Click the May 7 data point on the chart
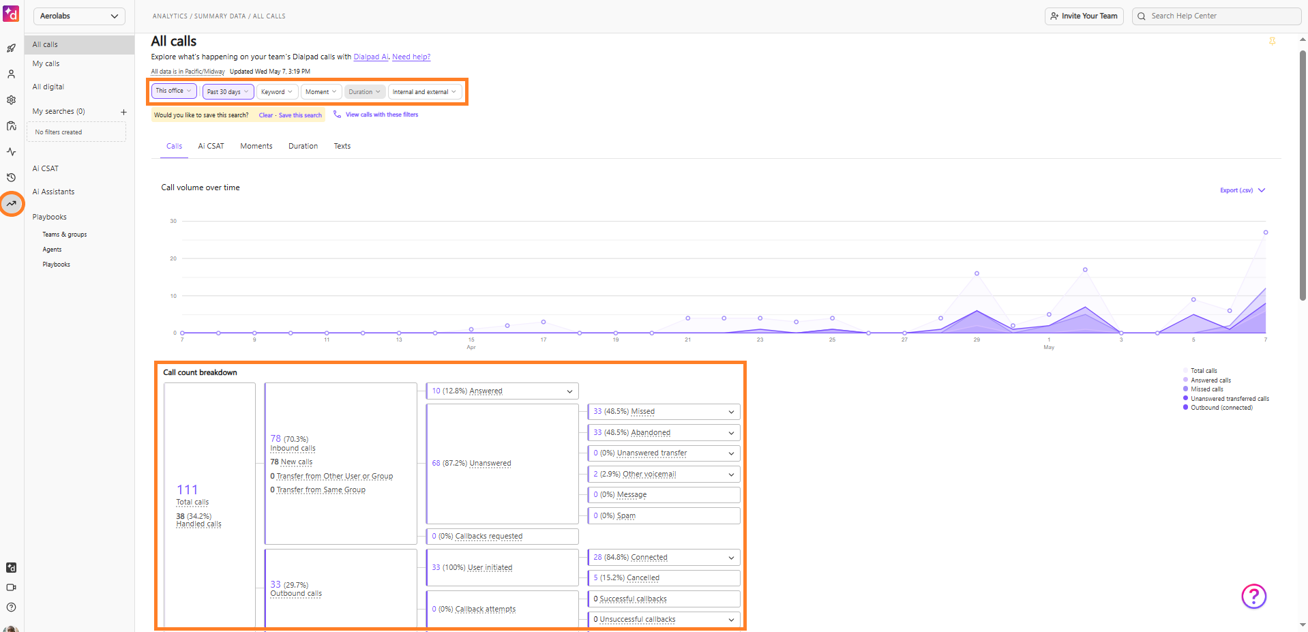 (x=1266, y=232)
